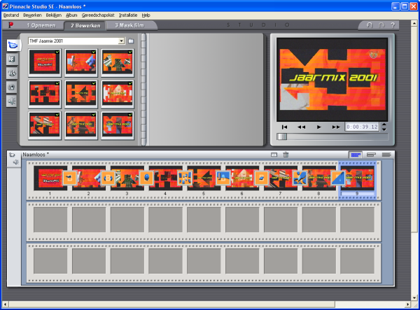Select storyboard clip 9

(x=357, y=178)
